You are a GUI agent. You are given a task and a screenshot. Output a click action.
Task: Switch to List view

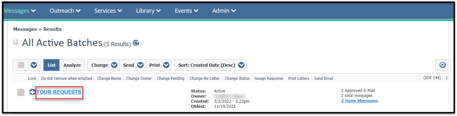point(51,65)
